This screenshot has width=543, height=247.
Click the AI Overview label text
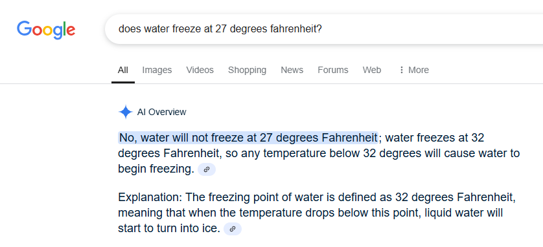(x=162, y=112)
